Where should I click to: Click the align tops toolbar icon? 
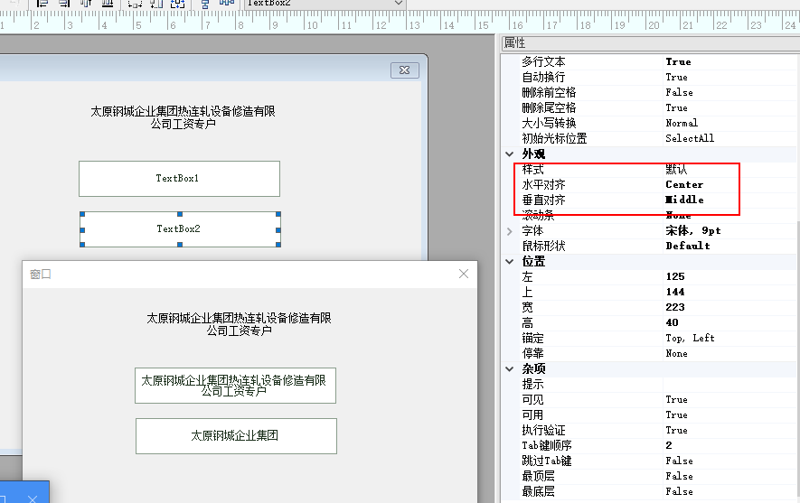tap(86, 3)
